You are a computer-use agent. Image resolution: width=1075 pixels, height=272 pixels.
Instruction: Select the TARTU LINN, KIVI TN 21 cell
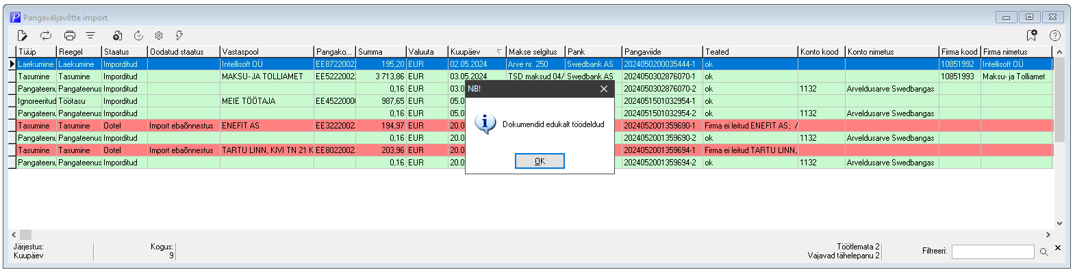pos(267,150)
